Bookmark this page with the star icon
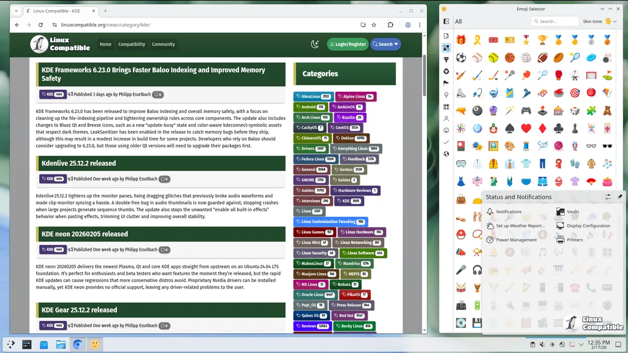628x353 pixels. pos(374,25)
